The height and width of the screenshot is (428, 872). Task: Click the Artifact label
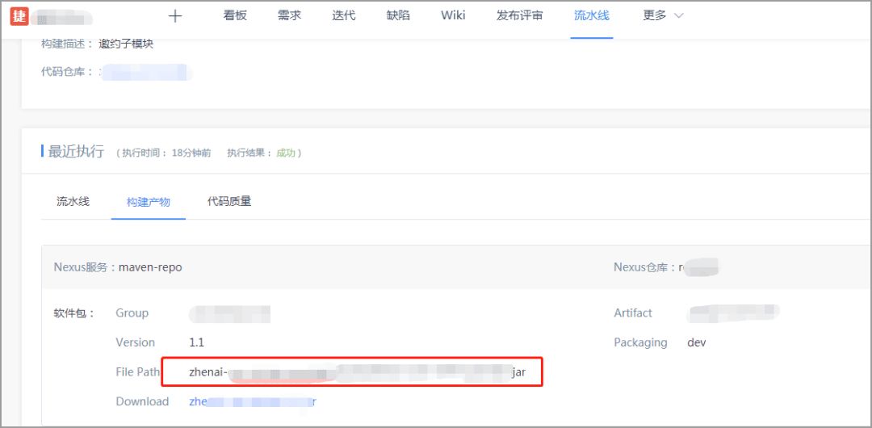coord(633,313)
